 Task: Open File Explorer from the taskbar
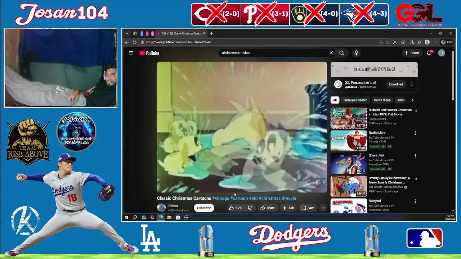coord(169,217)
